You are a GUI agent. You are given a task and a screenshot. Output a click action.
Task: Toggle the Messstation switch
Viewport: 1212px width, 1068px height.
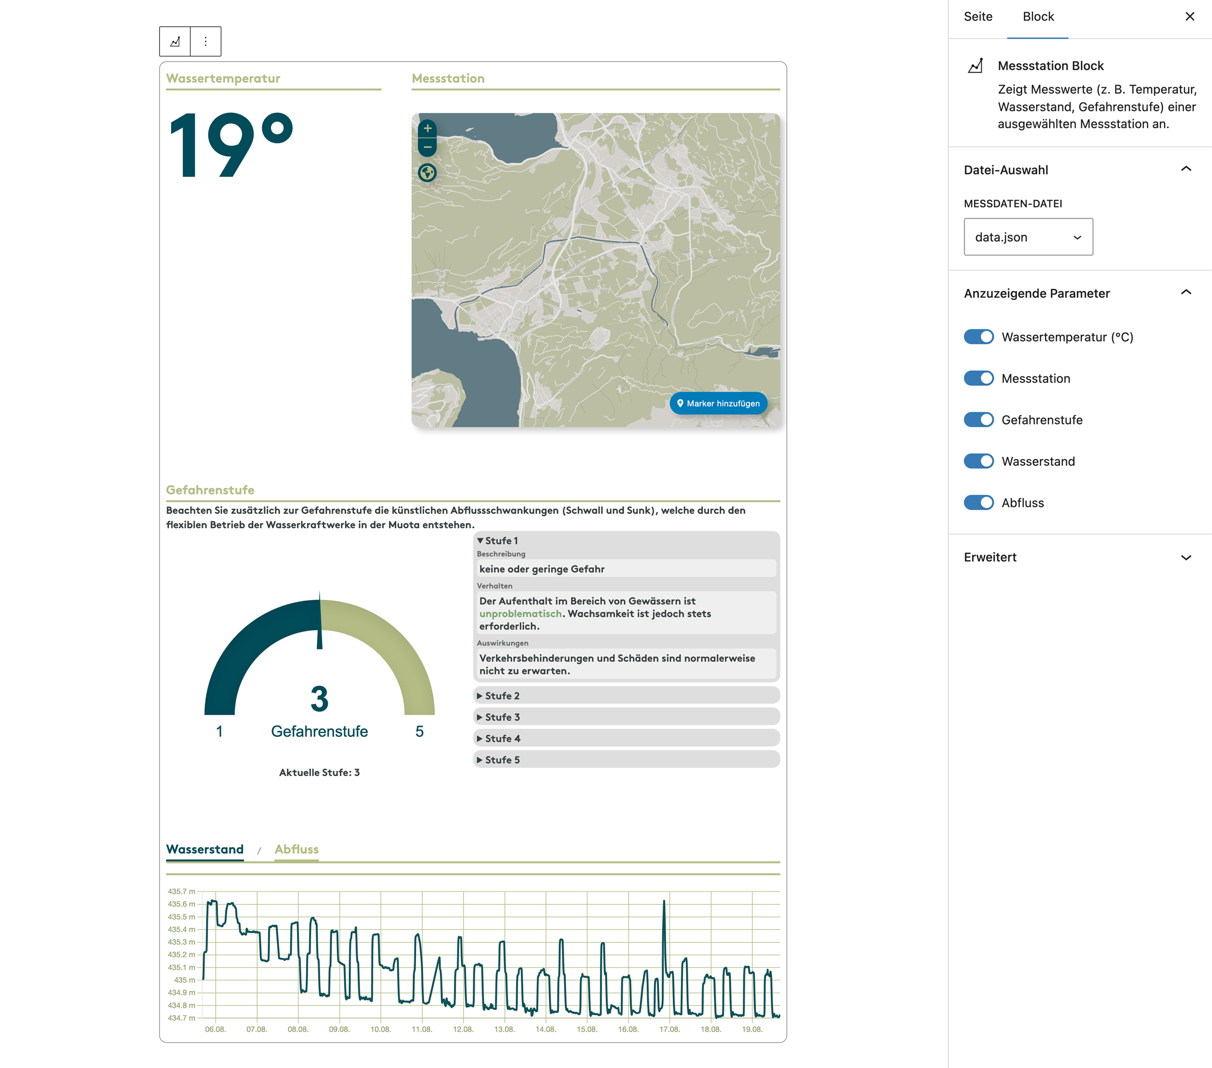click(979, 378)
